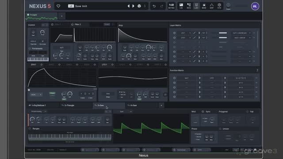Open the ENV1 mode dropdown
Image resolution: width=283 pixels, height=159 pixels.
pyautogui.click(x=36, y=95)
